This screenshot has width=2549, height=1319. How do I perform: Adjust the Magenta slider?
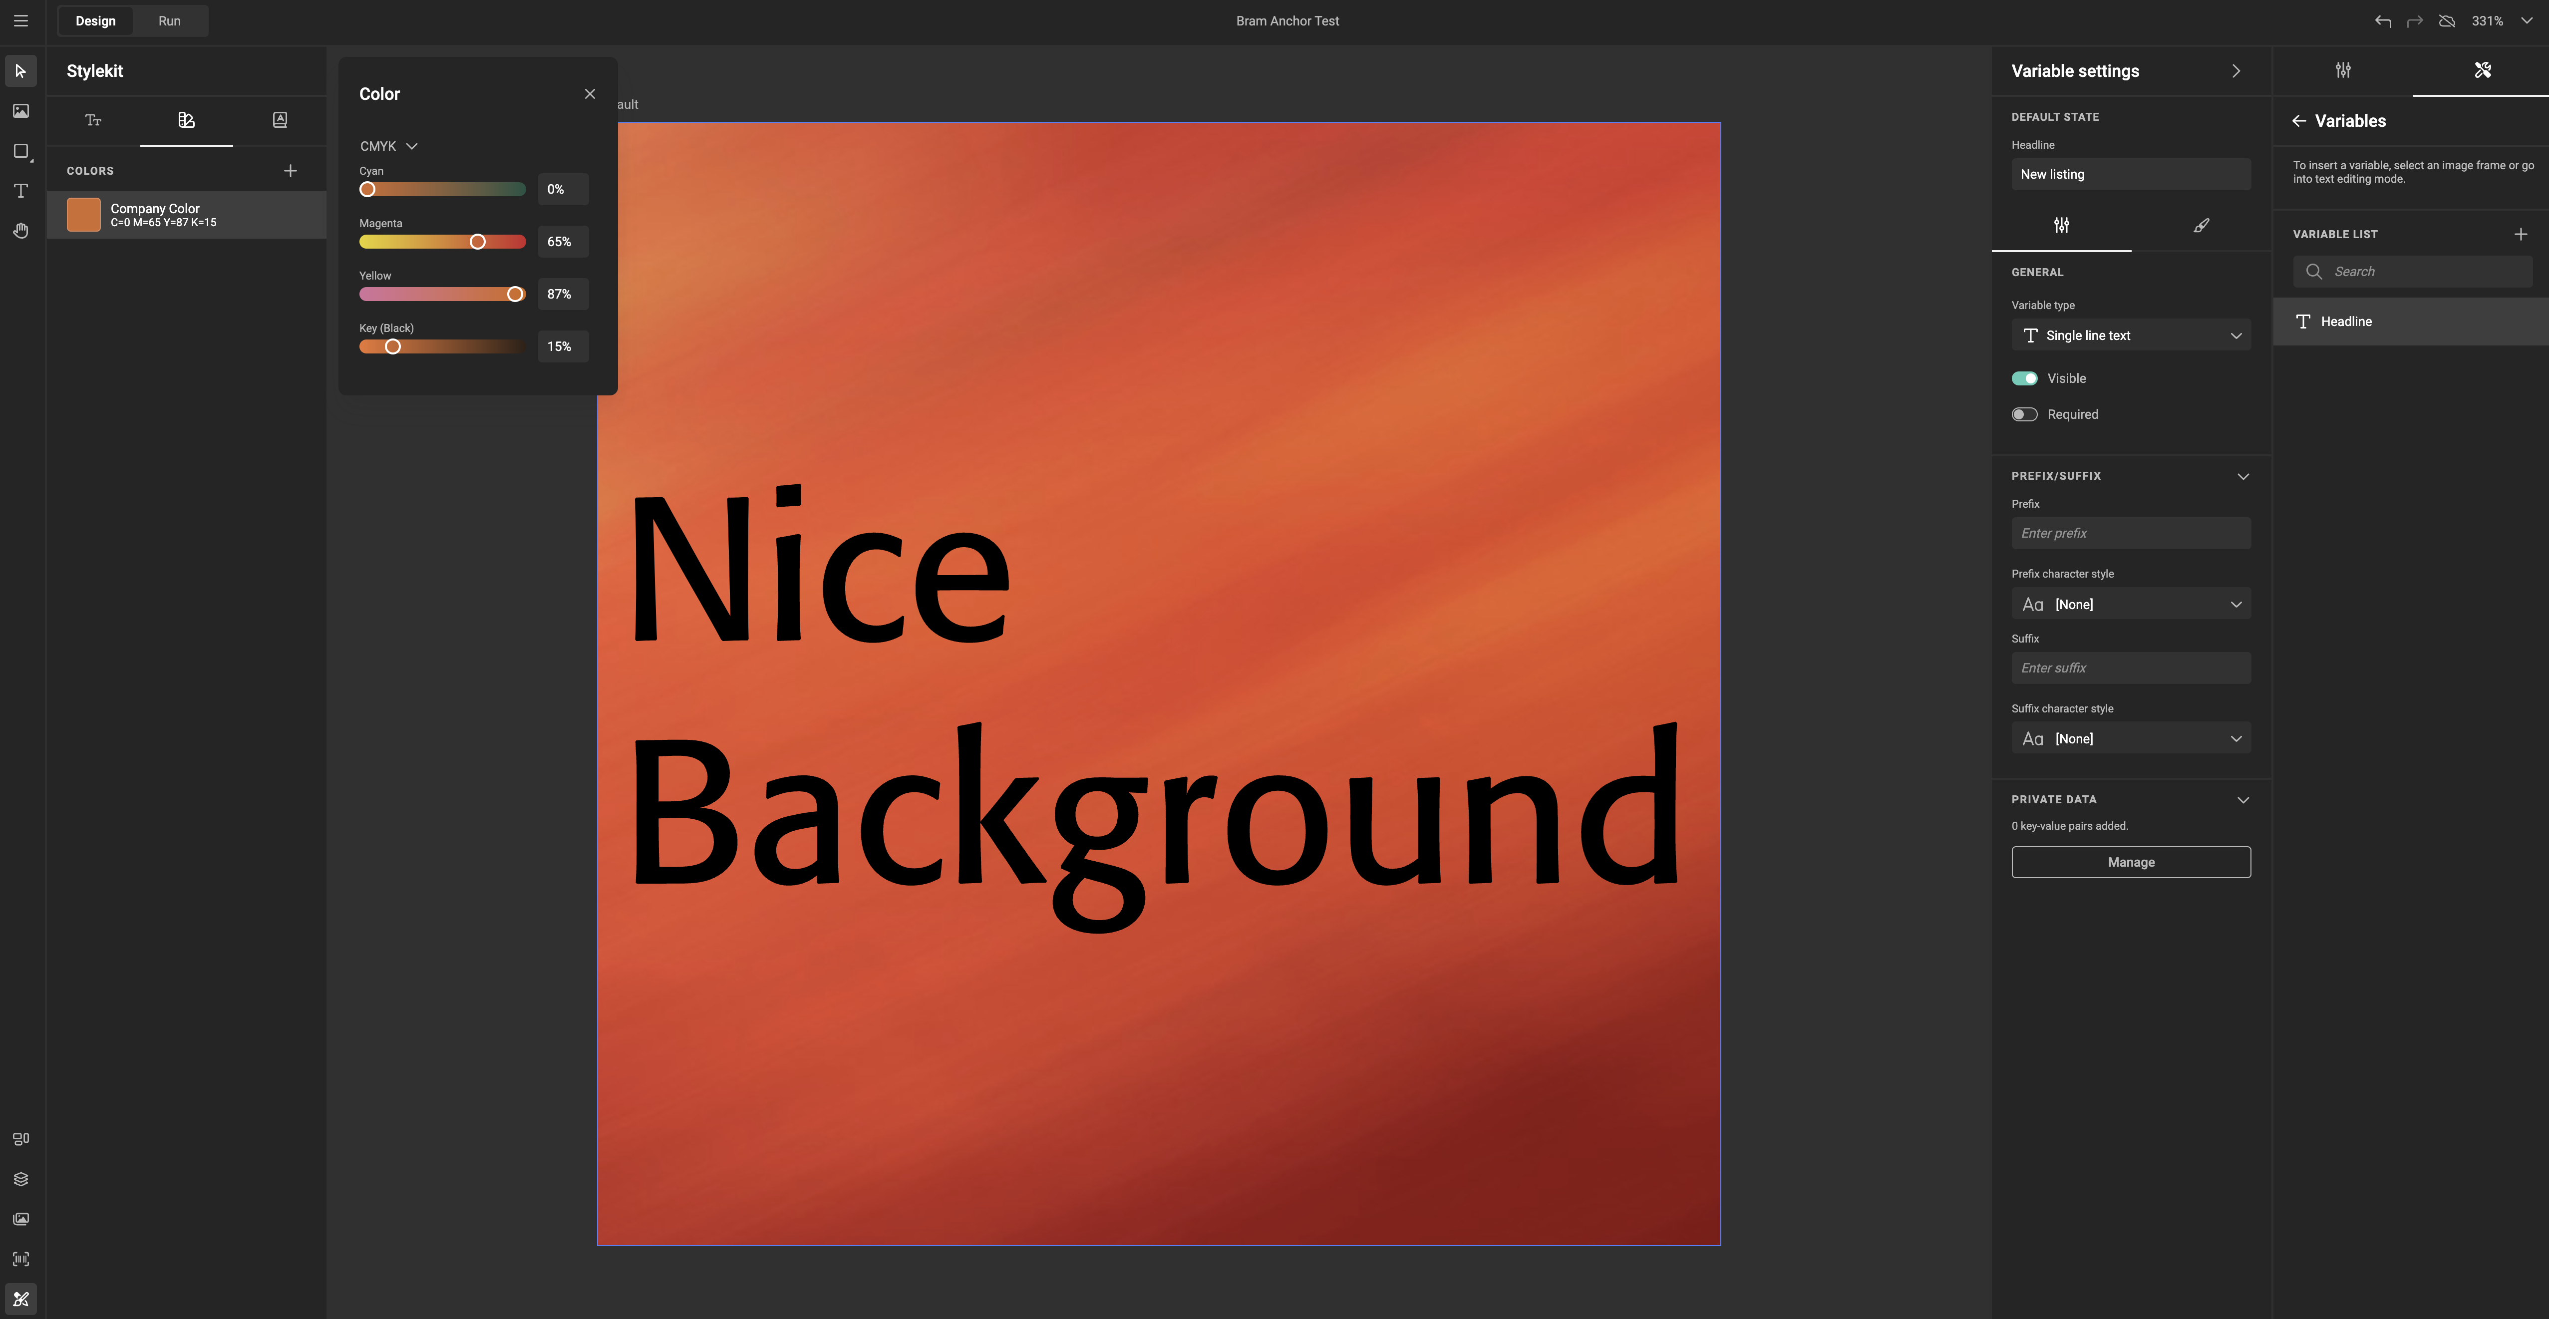pyautogui.click(x=442, y=242)
